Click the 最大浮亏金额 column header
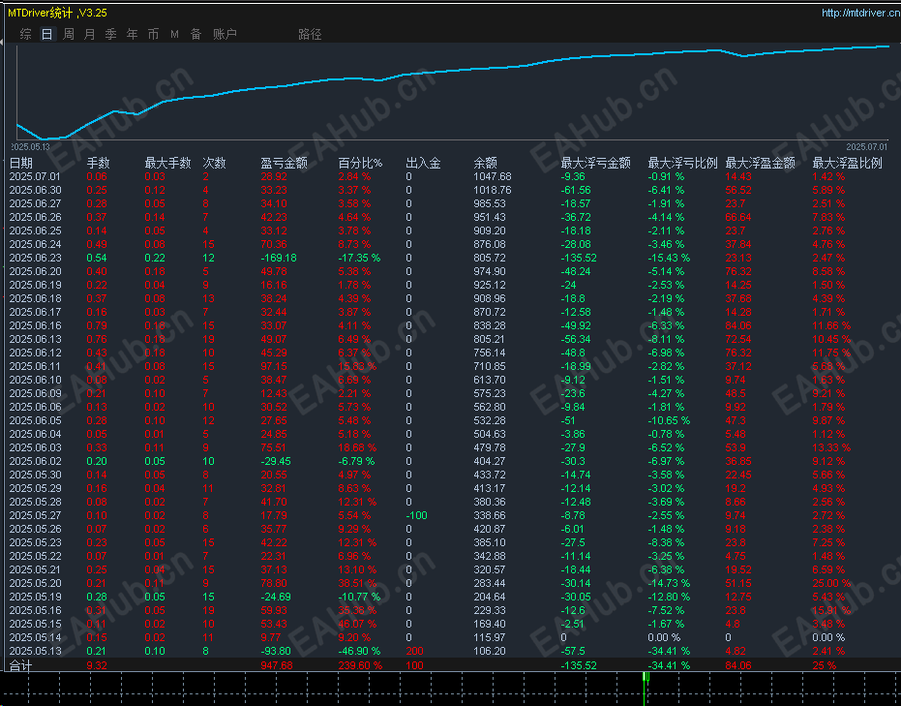The width and height of the screenshot is (901, 706). coord(596,164)
